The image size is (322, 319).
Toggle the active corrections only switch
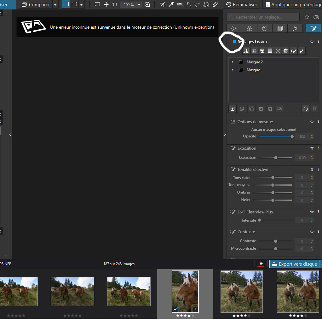tap(316, 17)
